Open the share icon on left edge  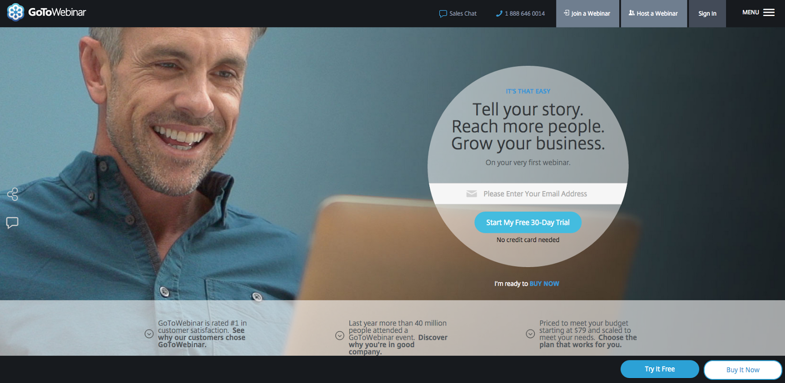(13, 194)
